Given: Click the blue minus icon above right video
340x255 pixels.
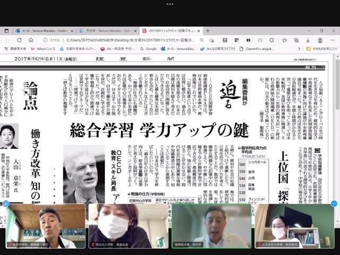Looking at the screenshot, I should [334, 203].
